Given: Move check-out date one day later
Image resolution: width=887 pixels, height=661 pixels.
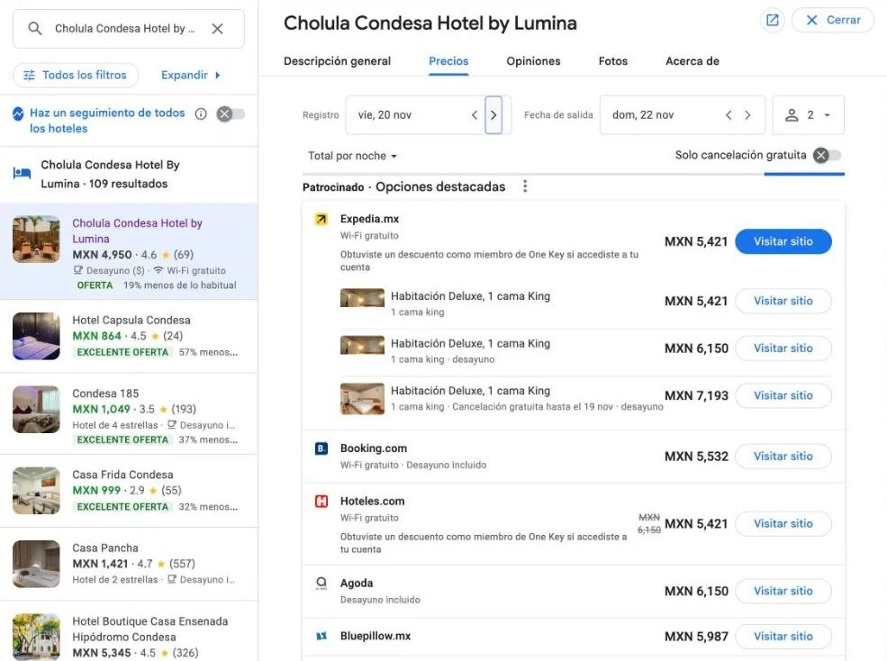Looking at the screenshot, I should point(747,115).
